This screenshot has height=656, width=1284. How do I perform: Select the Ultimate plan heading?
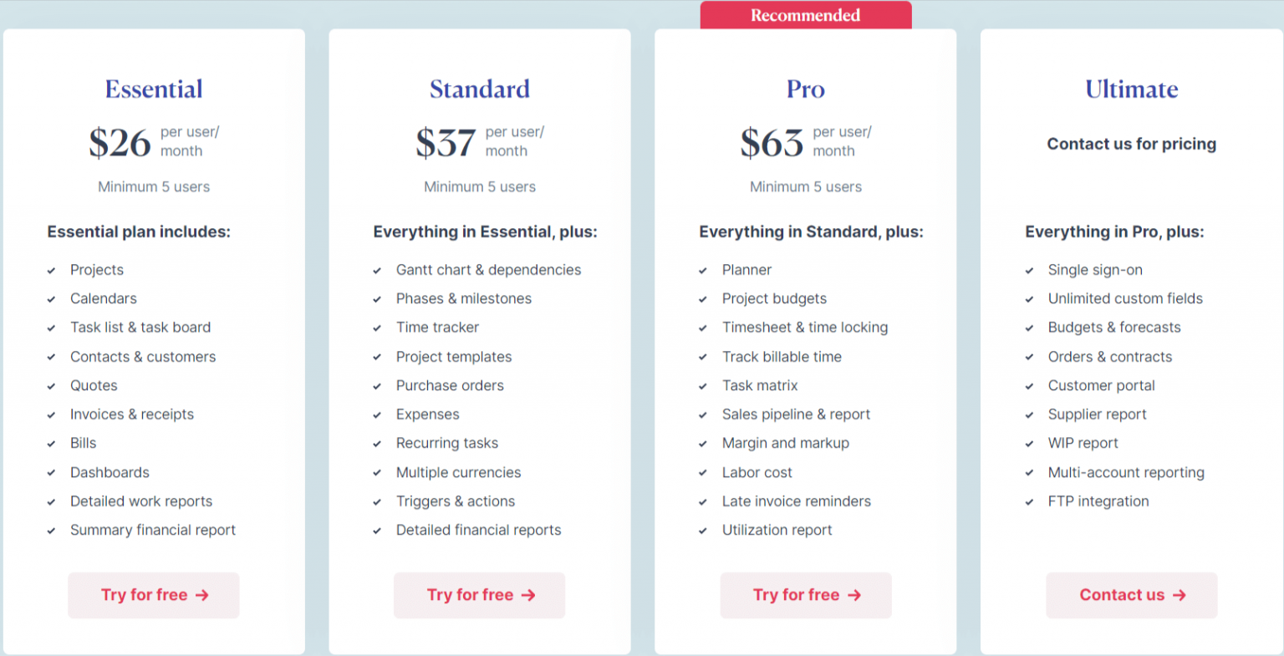point(1132,89)
